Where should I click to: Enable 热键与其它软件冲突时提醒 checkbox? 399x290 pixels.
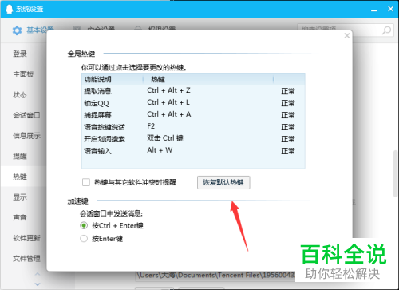pyautogui.click(x=86, y=182)
